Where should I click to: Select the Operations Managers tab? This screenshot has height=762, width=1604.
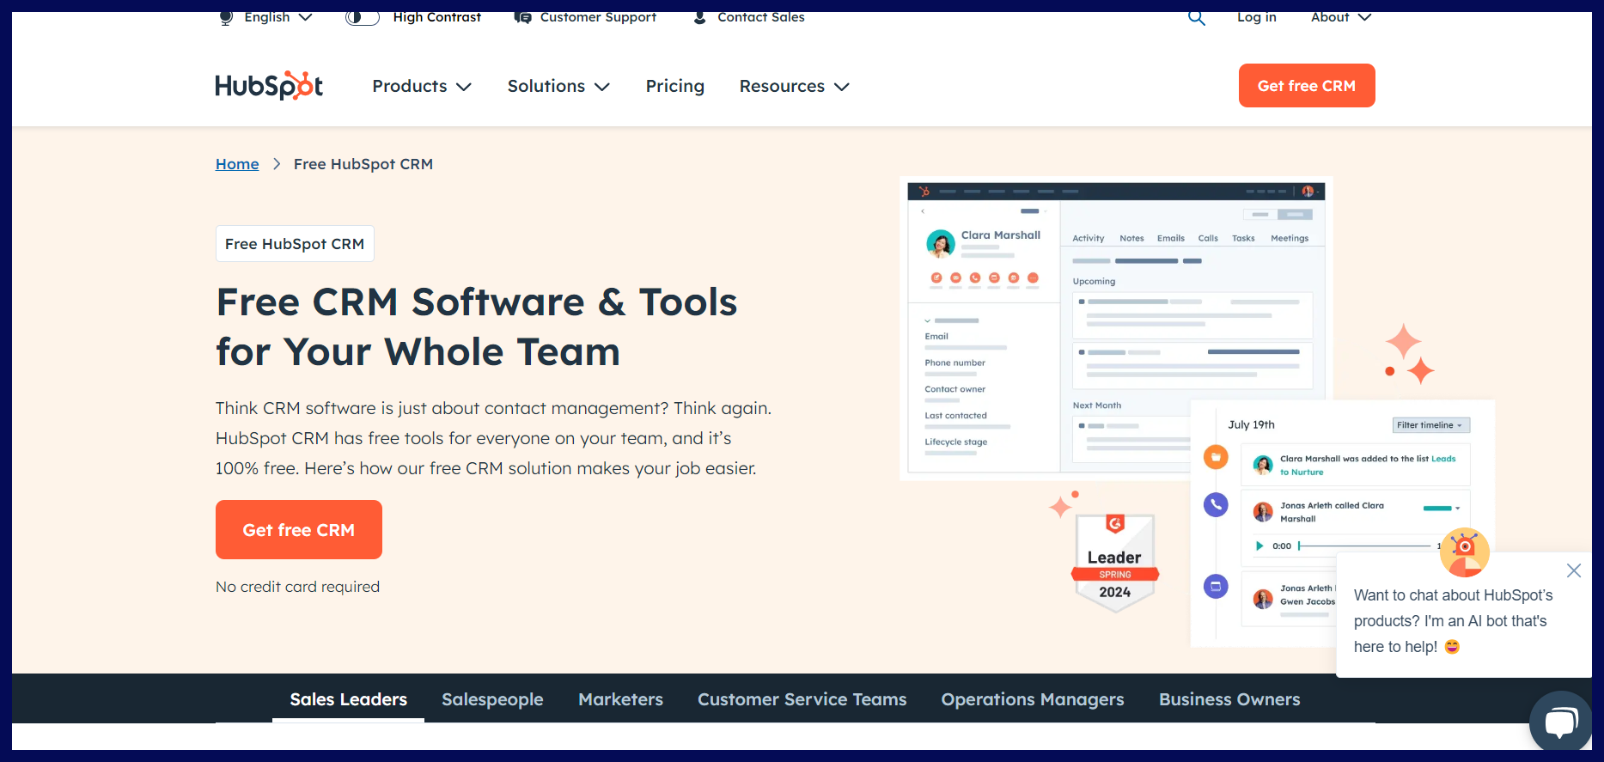(1033, 699)
